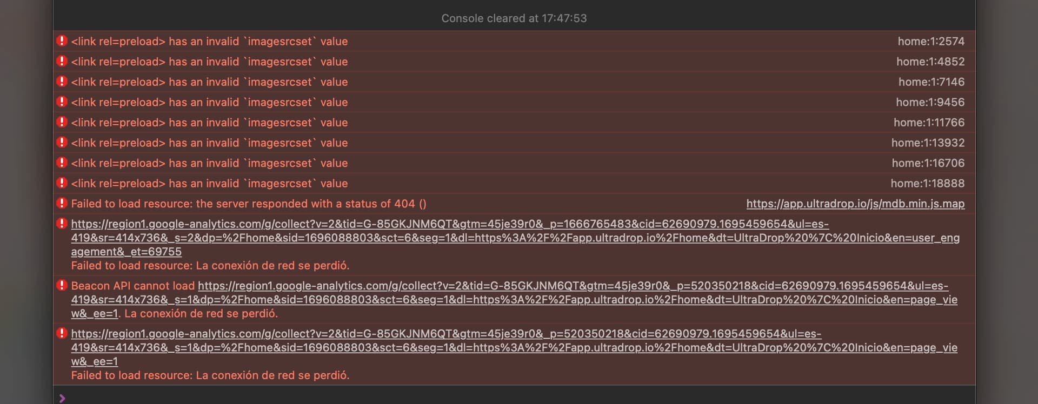Open source link home:1:2574

(x=931, y=41)
